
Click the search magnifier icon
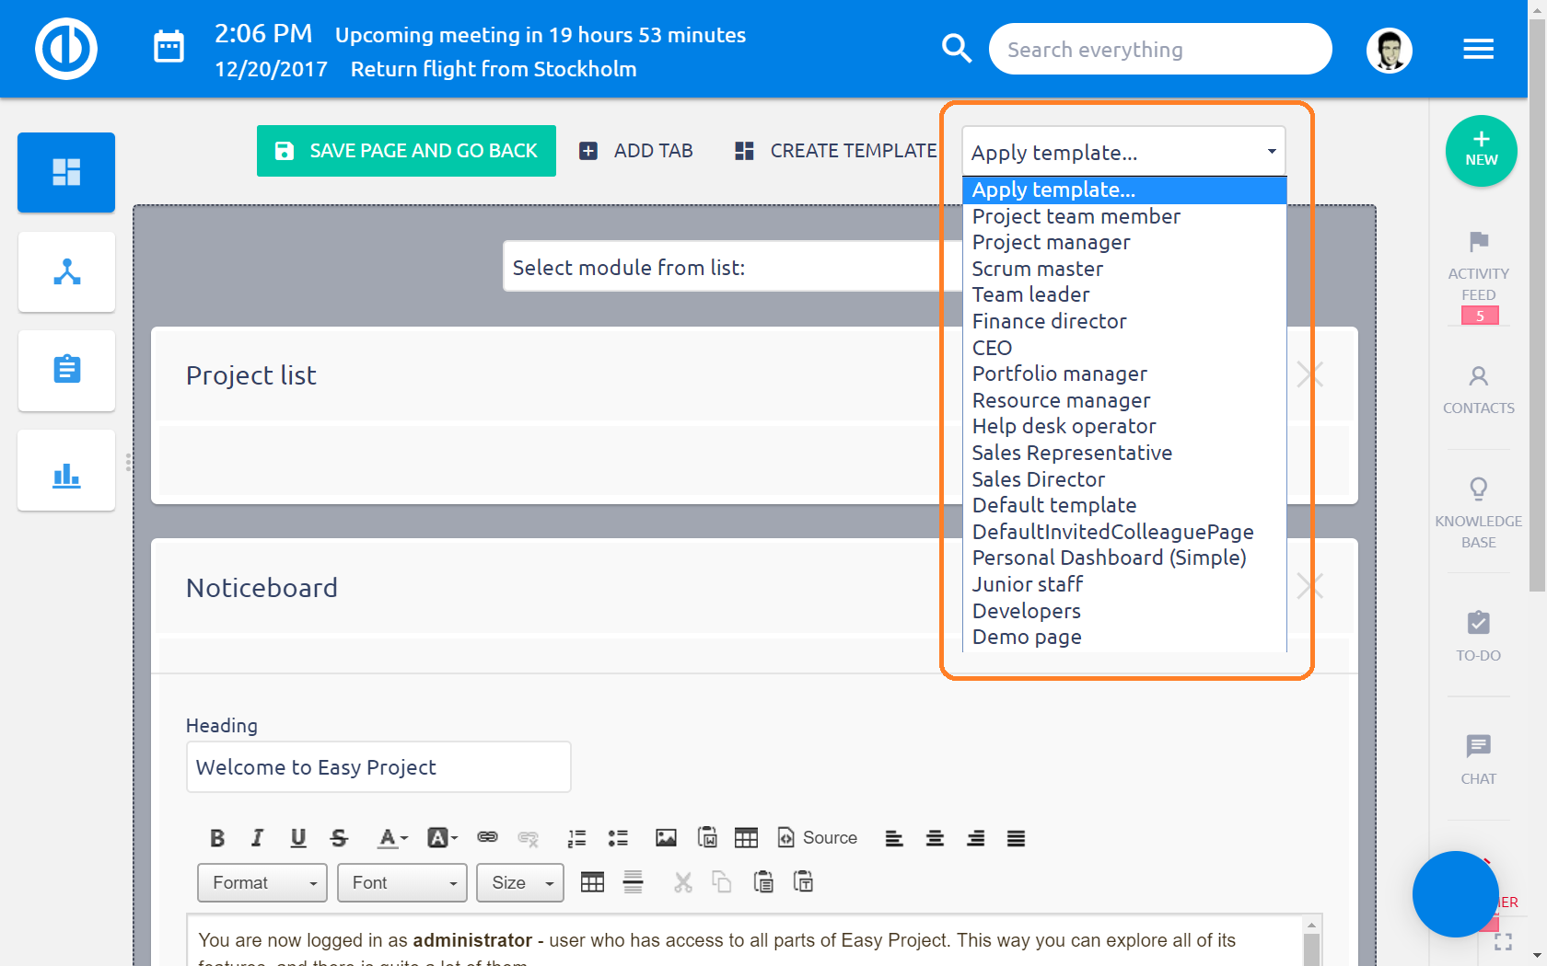tap(957, 49)
